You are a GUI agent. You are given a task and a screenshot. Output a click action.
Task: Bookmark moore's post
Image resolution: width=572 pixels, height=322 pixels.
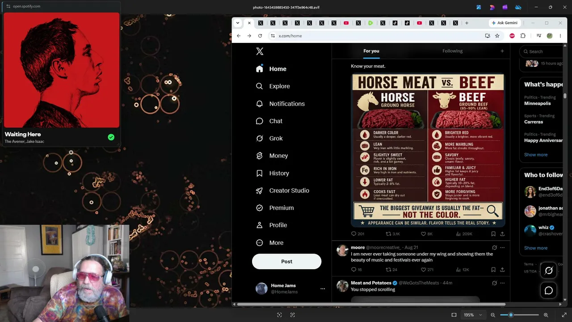493,270
